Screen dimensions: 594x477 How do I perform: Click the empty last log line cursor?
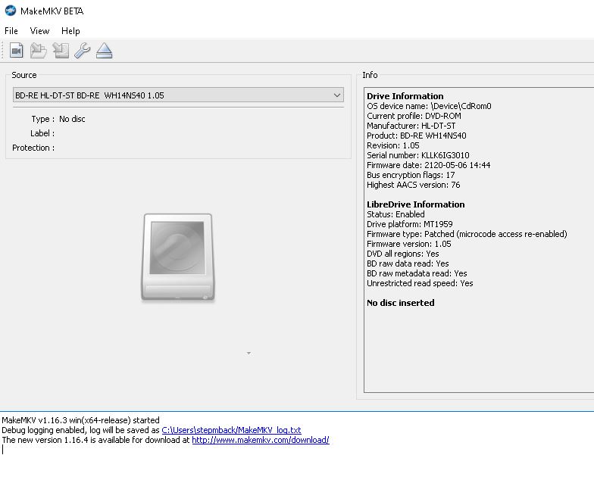pos(3,450)
